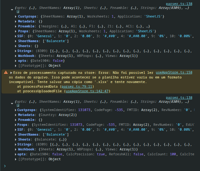Expand Preamble with !margins entry
The height and width of the screenshot is (171, 200).
point(16,26)
